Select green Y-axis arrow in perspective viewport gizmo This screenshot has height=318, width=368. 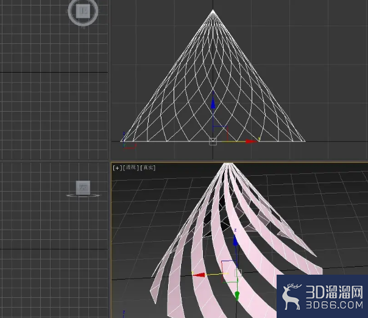[237, 295]
